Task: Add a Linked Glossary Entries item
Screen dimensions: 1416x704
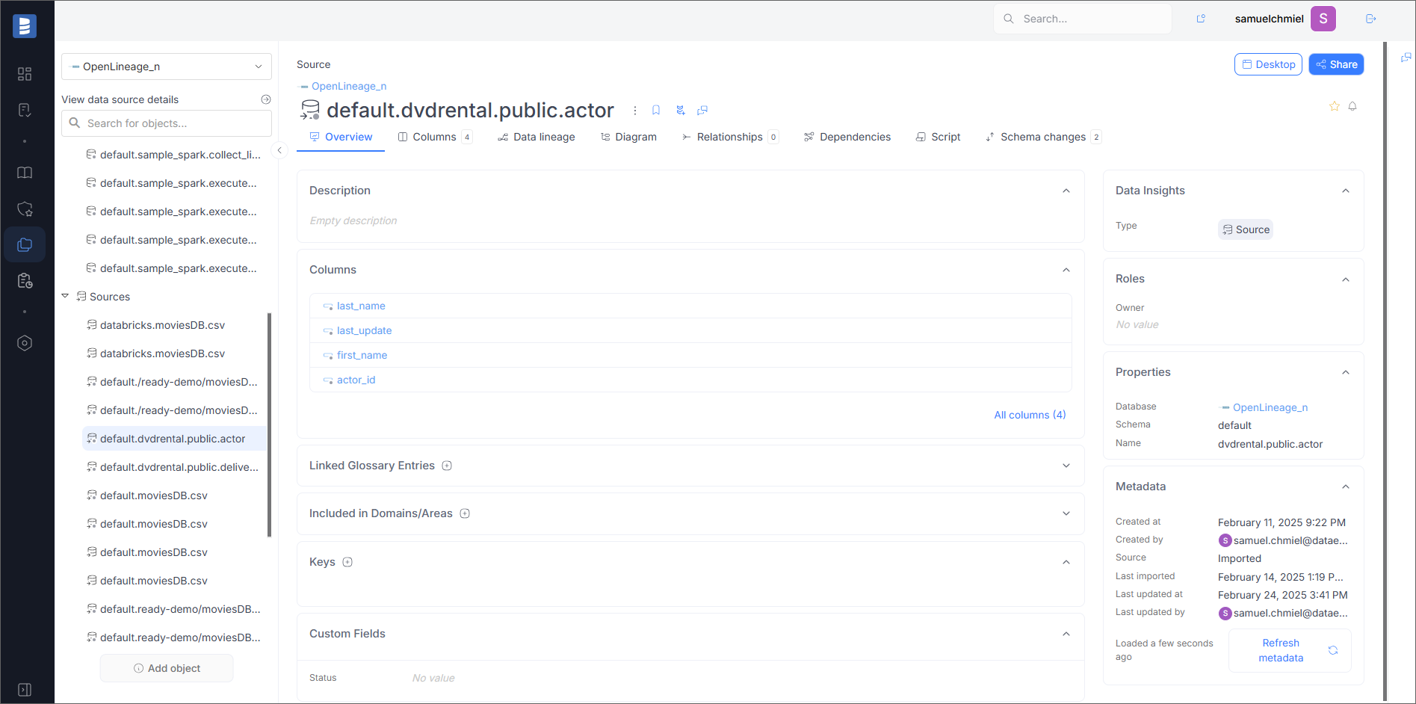Action: coord(447,466)
